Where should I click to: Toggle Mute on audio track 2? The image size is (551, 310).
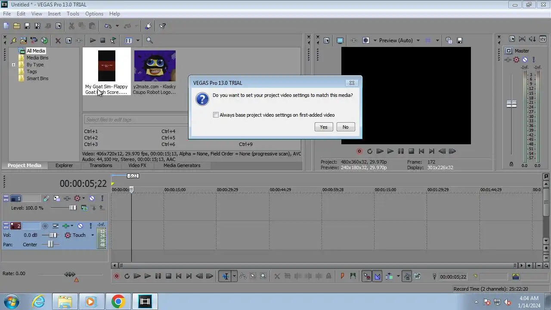[x=80, y=226]
